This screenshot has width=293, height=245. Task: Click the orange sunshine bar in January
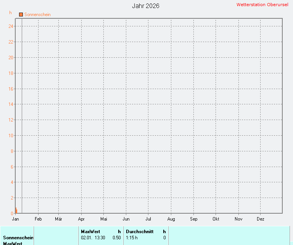[x=16, y=211]
